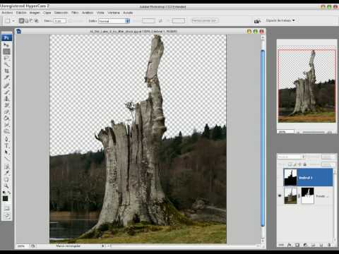Select the Crop tool
The image size is (339, 254).
(x=6, y=71)
